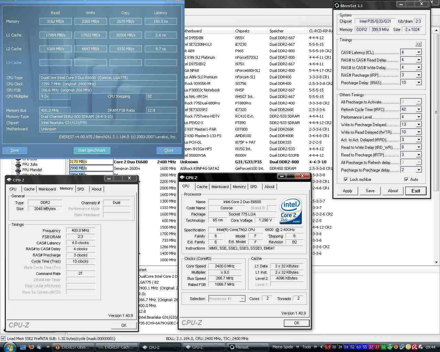
Task: Expand Tools toolbar chevron
Action: (x=316, y=347)
